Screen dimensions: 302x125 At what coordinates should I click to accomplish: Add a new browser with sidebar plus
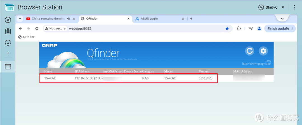coord(8,53)
